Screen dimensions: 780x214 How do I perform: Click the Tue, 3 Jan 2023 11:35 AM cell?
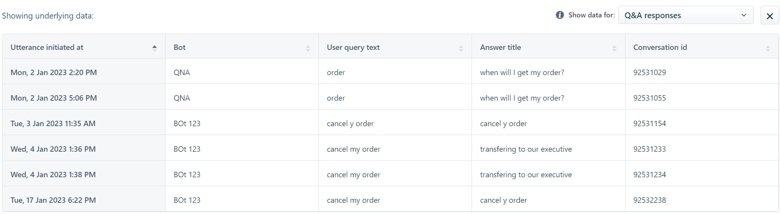[84, 123]
